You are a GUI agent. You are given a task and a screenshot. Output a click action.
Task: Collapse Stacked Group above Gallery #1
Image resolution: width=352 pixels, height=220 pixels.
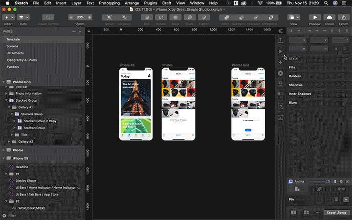pos(6,100)
